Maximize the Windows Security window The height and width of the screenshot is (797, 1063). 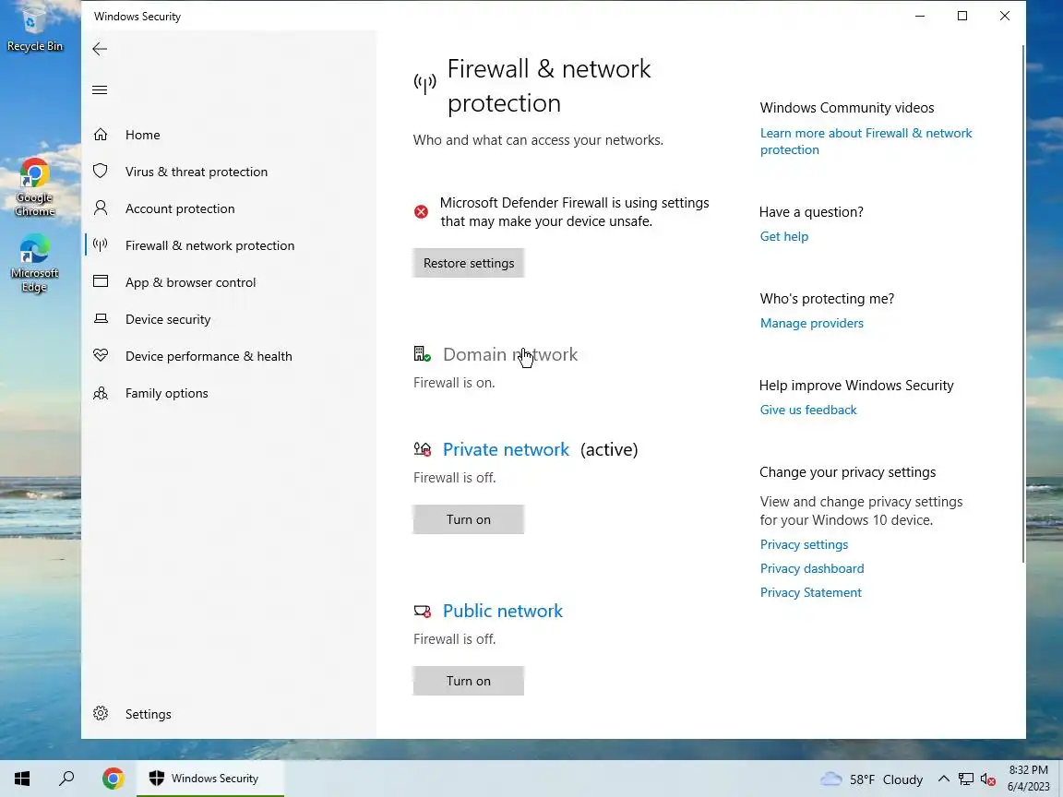tap(962, 16)
